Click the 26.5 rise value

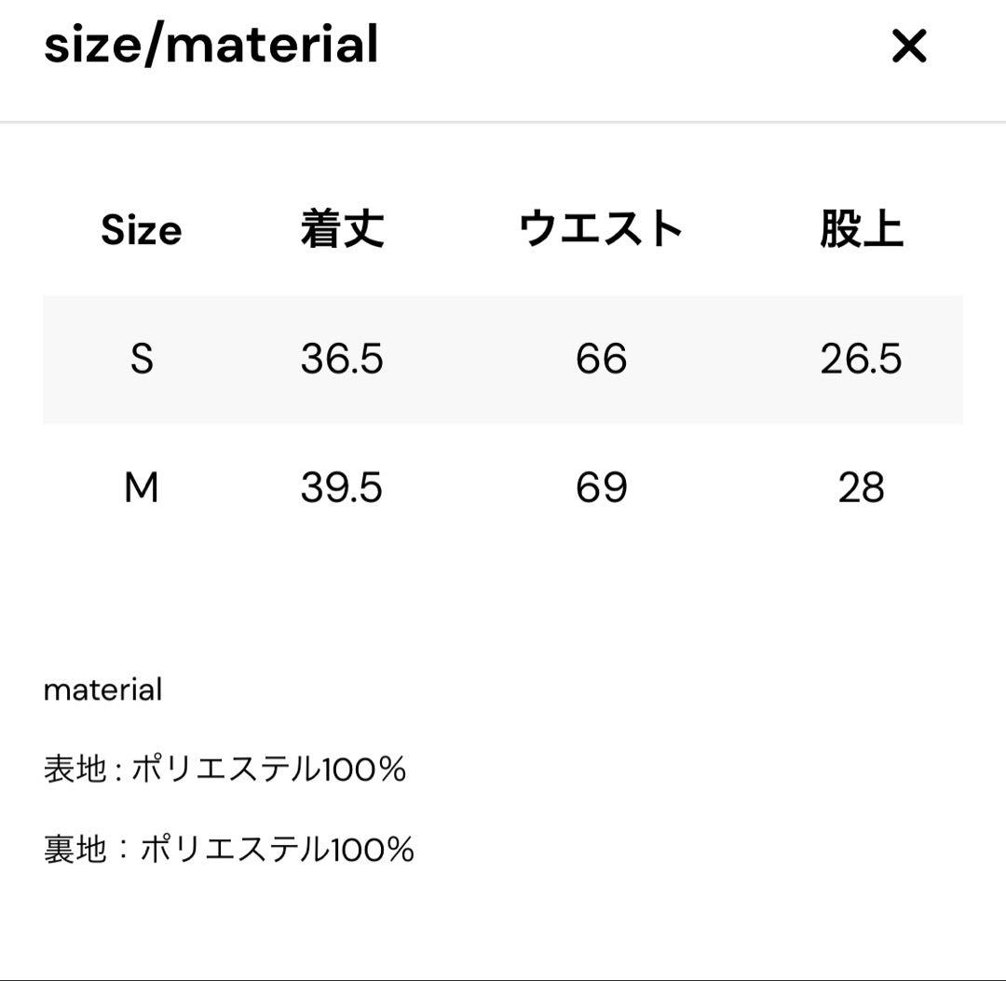862,361
